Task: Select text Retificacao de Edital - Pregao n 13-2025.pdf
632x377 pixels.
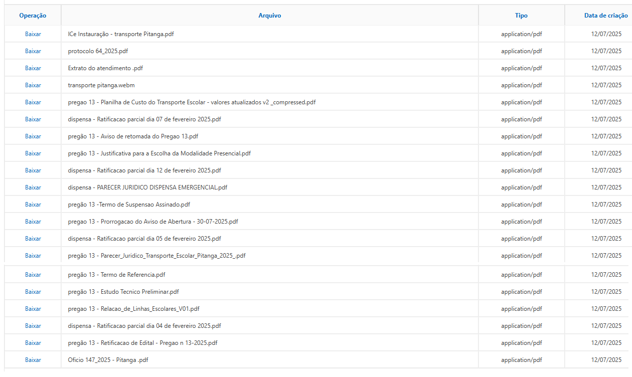Action: [159, 343]
